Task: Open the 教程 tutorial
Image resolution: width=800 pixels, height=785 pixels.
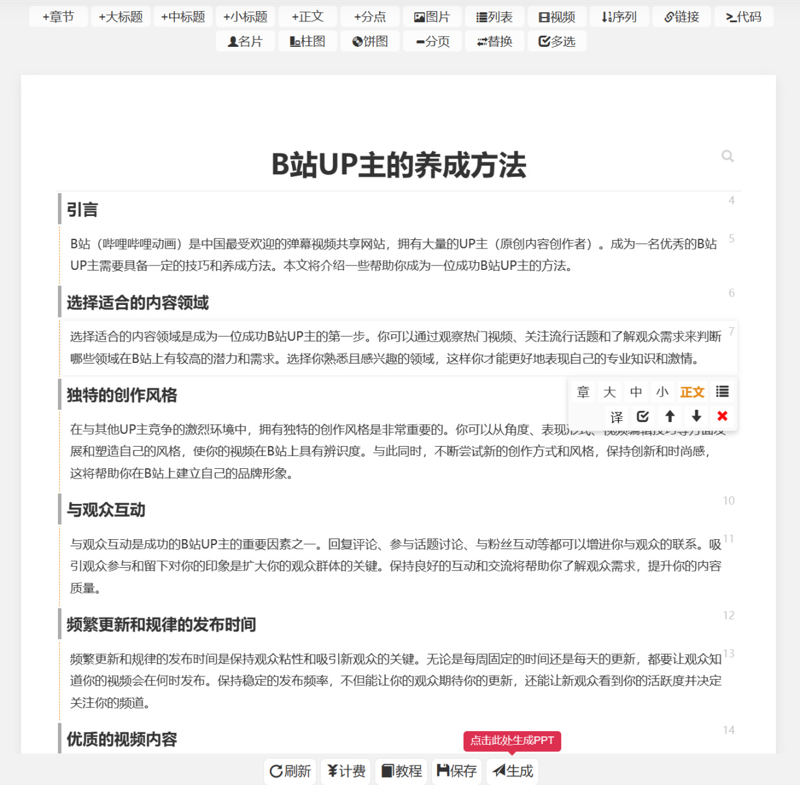Action: [401, 771]
